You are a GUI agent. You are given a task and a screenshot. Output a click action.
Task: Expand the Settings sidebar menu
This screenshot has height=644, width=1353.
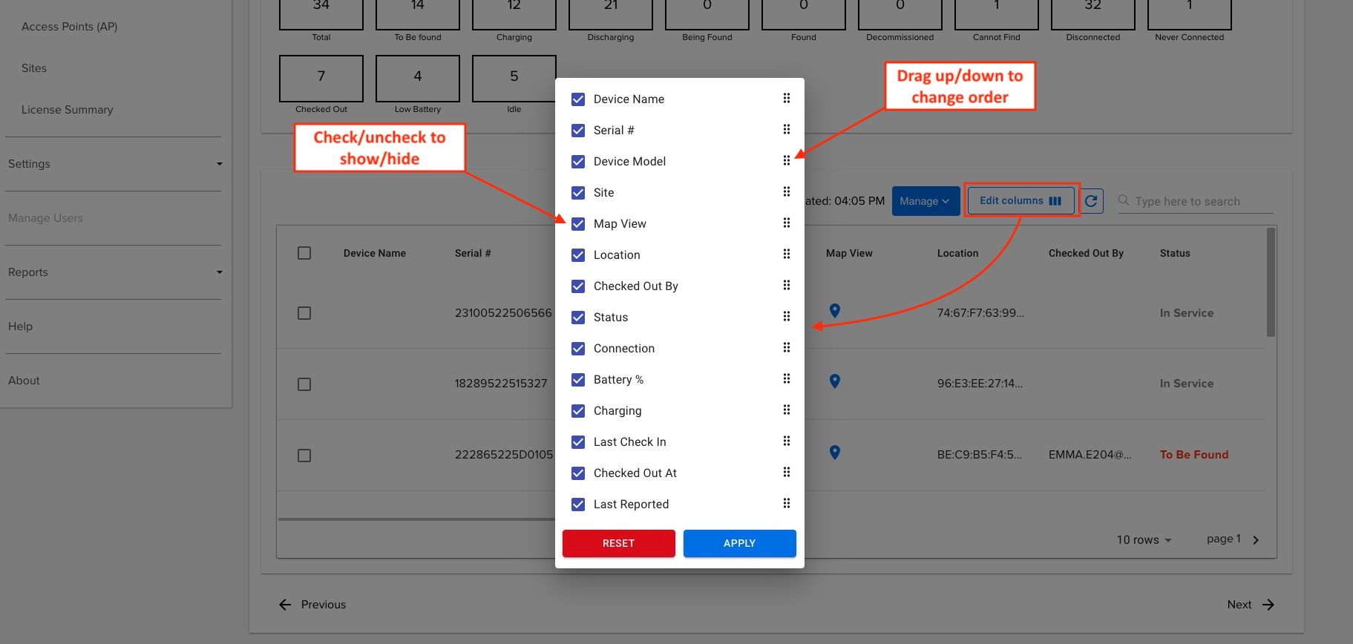coord(114,164)
